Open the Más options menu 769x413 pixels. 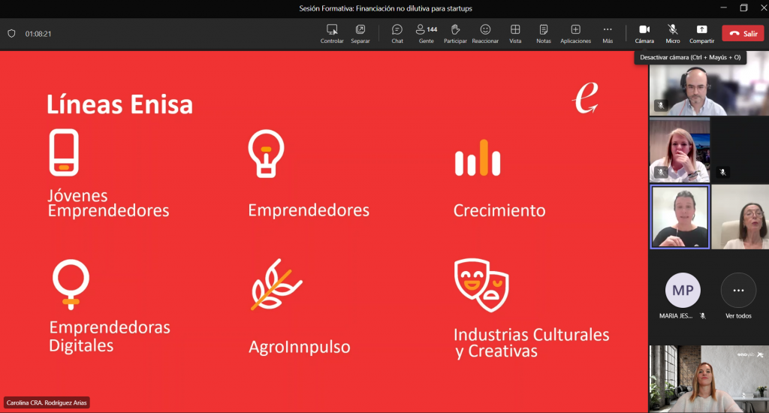[608, 34]
